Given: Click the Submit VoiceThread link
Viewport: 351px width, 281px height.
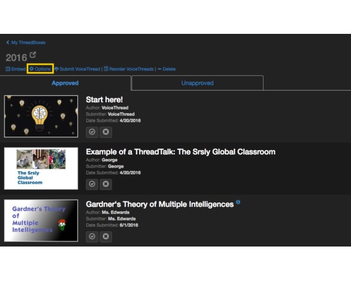Looking at the screenshot, I should click(x=77, y=69).
